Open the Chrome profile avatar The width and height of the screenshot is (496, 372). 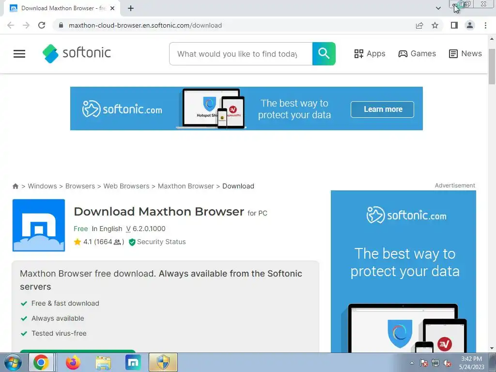[x=470, y=25]
